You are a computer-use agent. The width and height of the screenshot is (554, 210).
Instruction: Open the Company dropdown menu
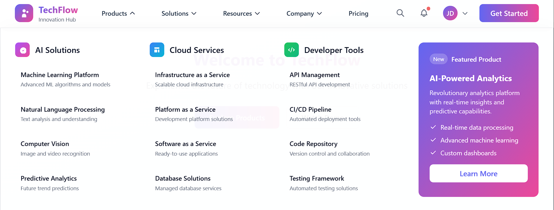(x=304, y=13)
